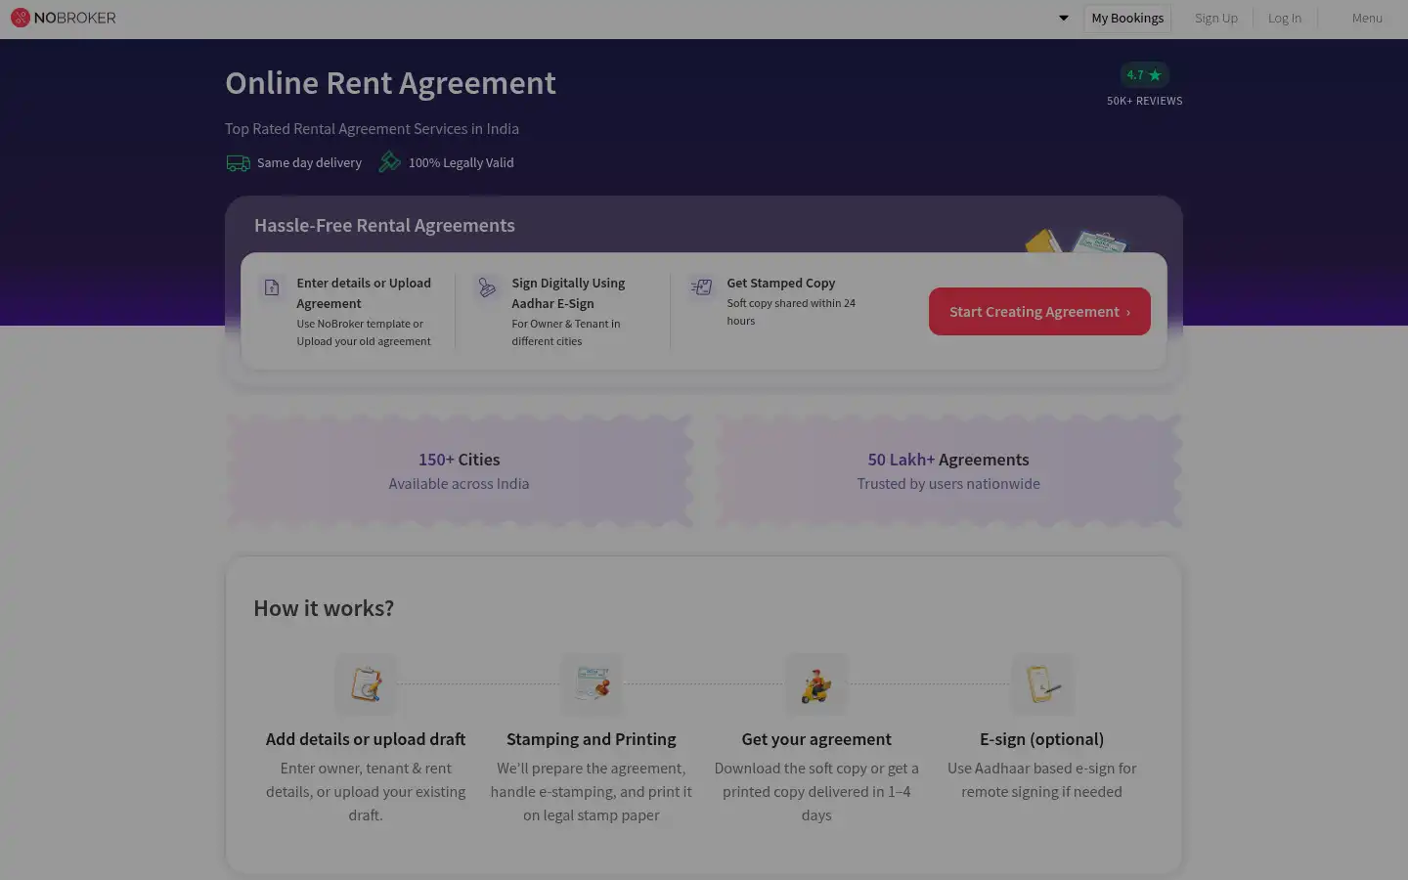Click the 'Get Stamped Copy' text
Image resolution: width=1408 pixels, height=880 pixels.
[780, 283]
